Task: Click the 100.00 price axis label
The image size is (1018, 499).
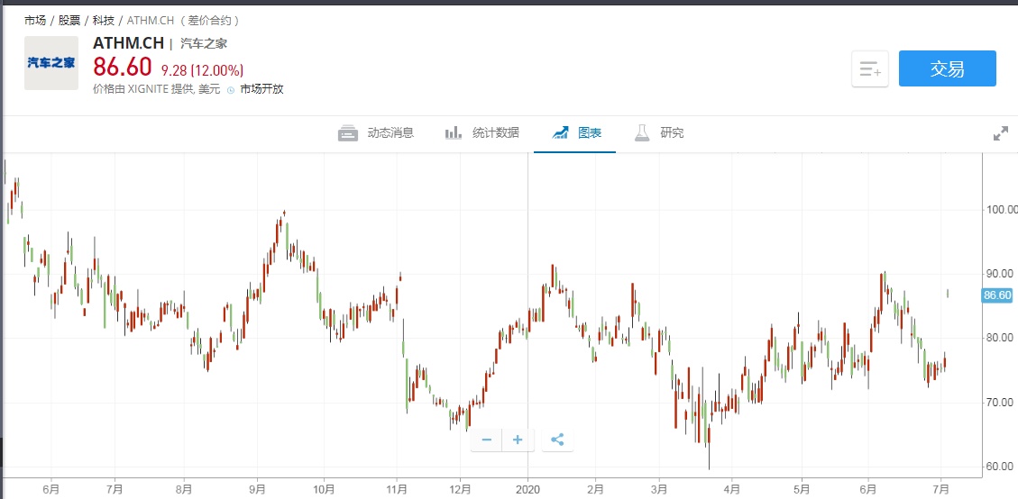Action: (x=1001, y=209)
